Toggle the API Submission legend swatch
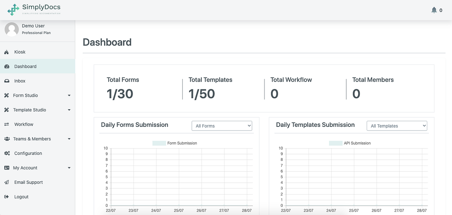Image resolution: width=452 pixels, height=215 pixels. coord(336,143)
